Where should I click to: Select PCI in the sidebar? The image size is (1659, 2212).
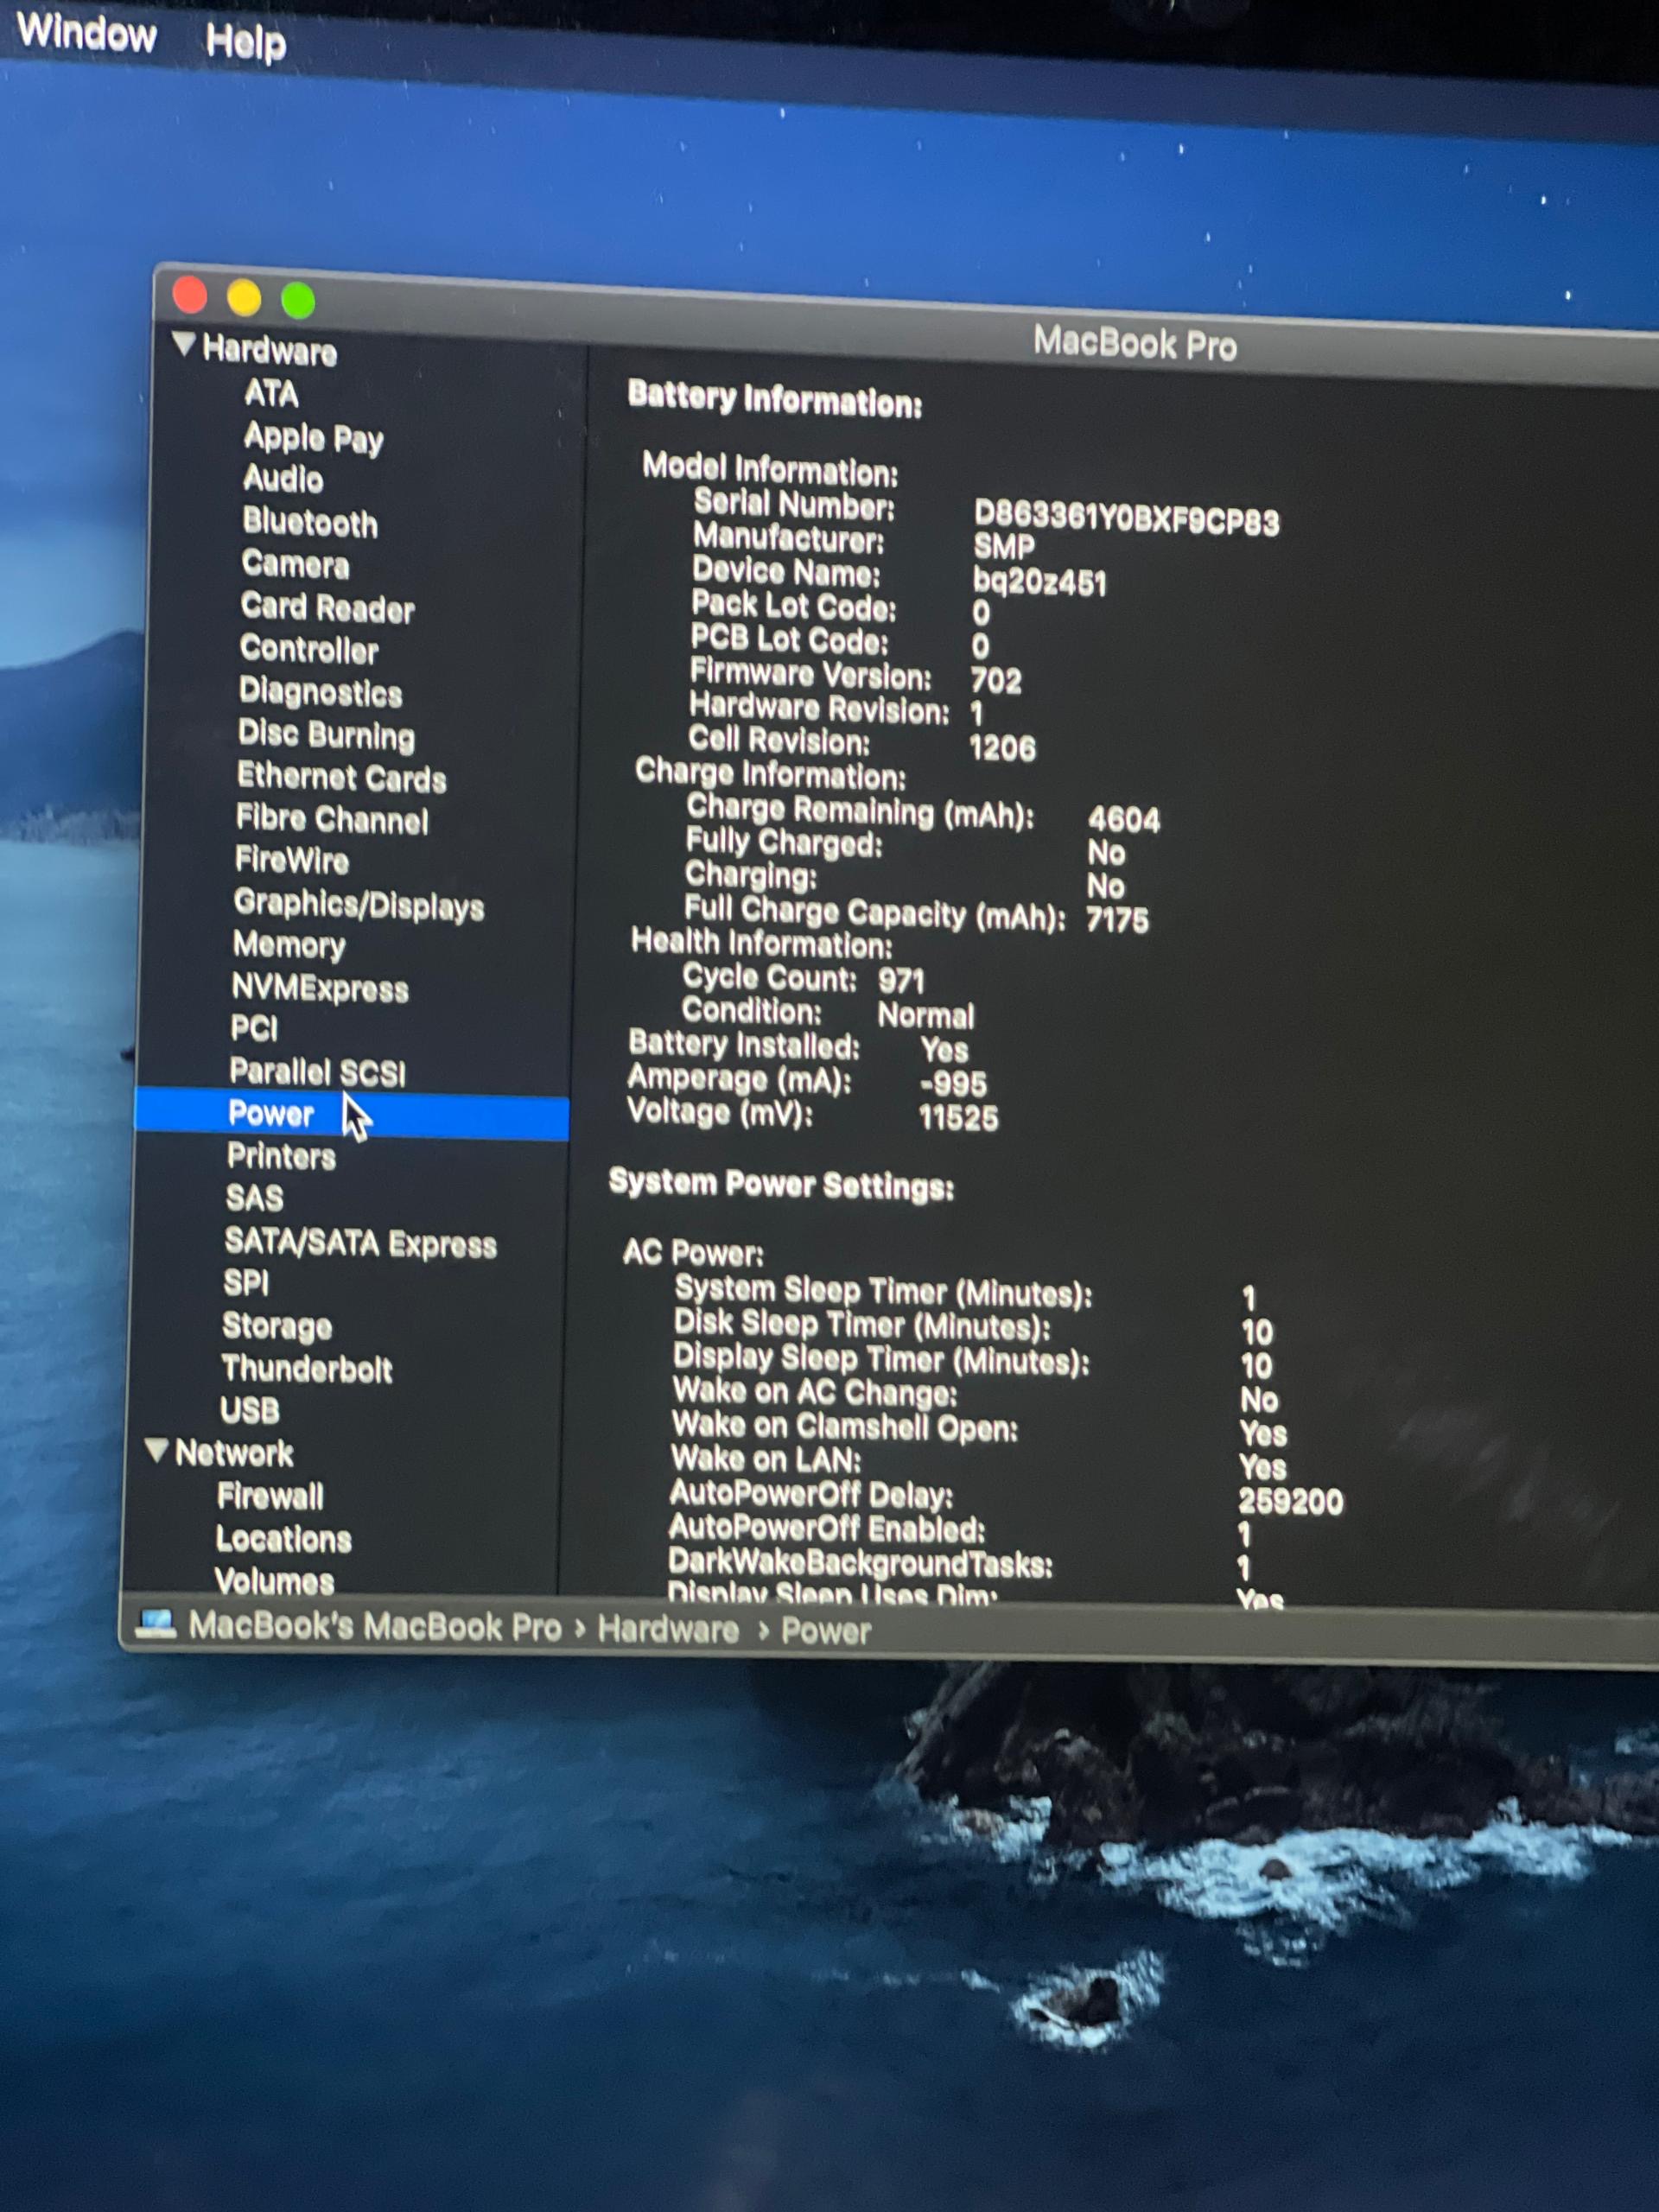click(254, 1028)
